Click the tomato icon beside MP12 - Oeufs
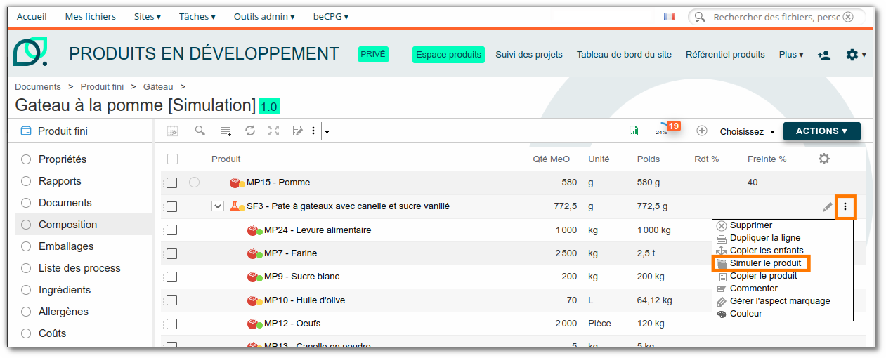This screenshot has width=886, height=358. (254, 324)
